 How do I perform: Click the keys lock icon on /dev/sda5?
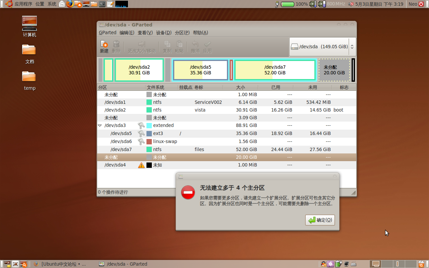(x=141, y=134)
